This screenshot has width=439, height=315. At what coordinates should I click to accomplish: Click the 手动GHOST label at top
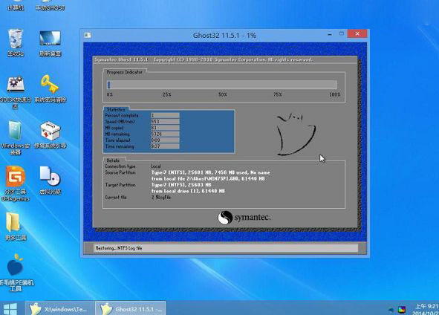pos(50,8)
